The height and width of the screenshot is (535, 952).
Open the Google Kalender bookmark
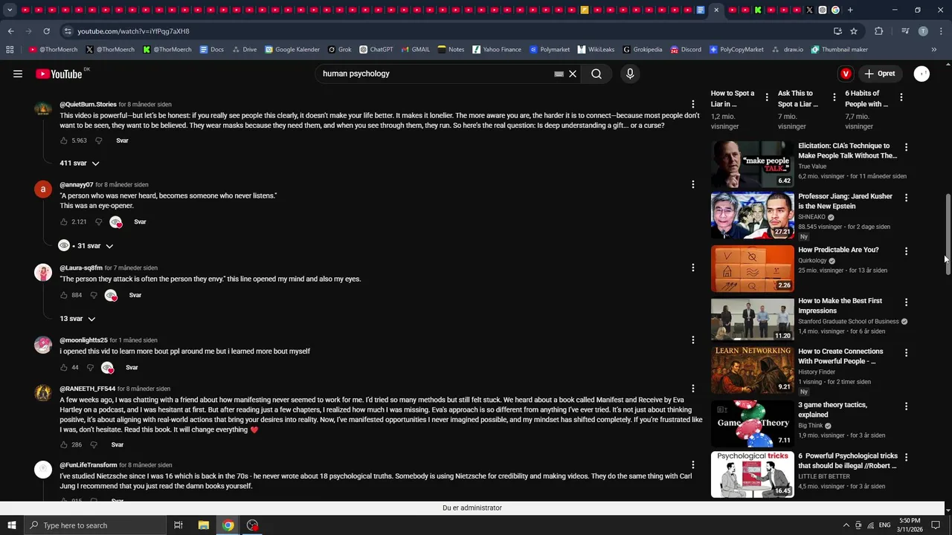[x=292, y=50]
